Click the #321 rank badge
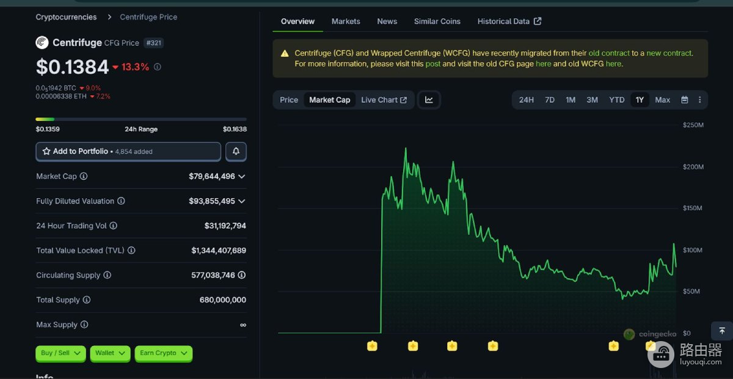Image resolution: width=733 pixels, height=379 pixels. pyautogui.click(x=153, y=43)
